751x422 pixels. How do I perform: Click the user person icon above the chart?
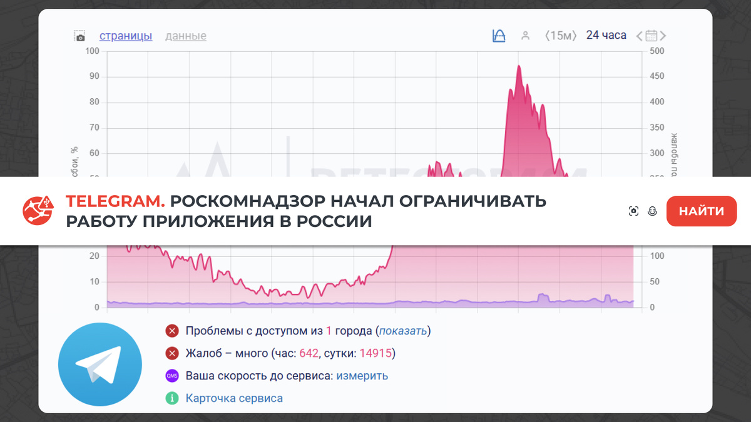coord(526,36)
